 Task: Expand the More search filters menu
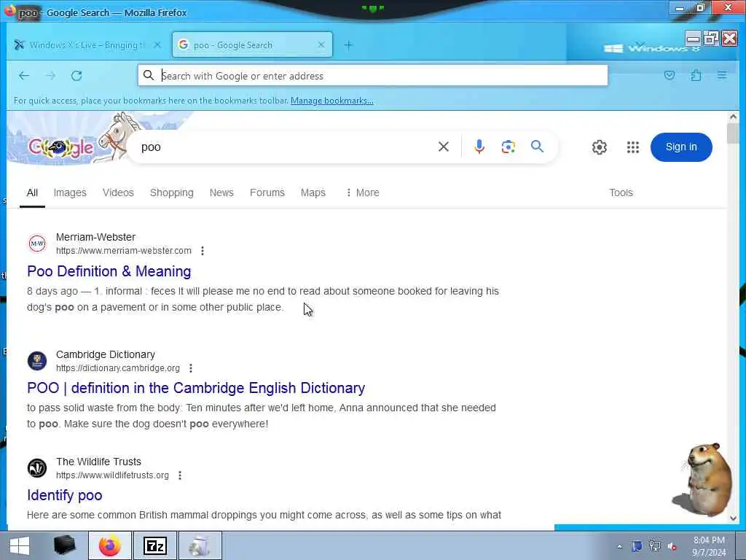[363, 192]
